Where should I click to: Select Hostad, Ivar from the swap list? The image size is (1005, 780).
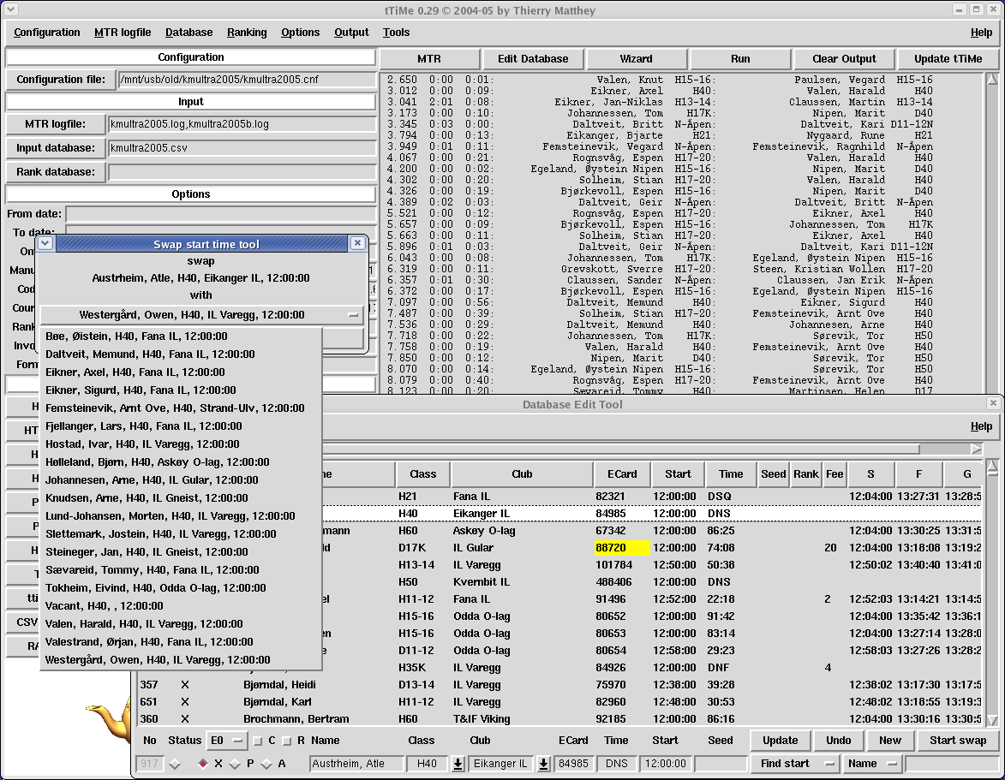pos(143,444)
